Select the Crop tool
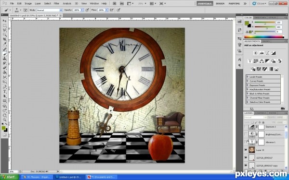 (x=5, y=39)
